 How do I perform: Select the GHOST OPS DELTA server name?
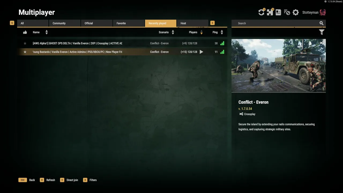point(77,43)
